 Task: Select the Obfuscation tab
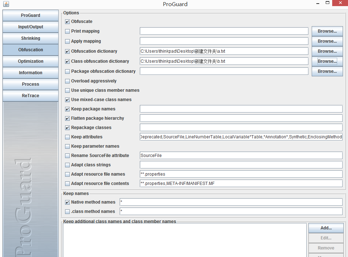click(31, 50)
